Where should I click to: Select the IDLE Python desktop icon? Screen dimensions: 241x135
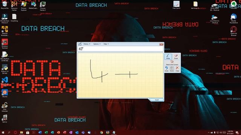pos(5,56)
